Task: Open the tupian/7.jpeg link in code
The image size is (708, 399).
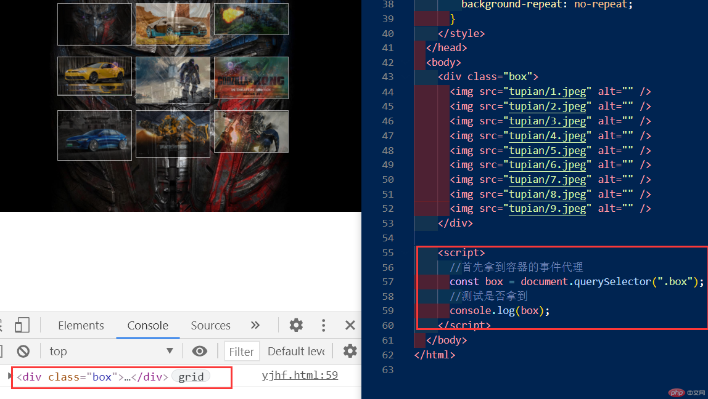Action: pos(547,179)
